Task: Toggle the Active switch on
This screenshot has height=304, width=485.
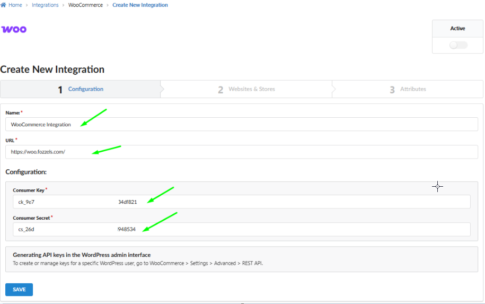Action: pos(458,45)
